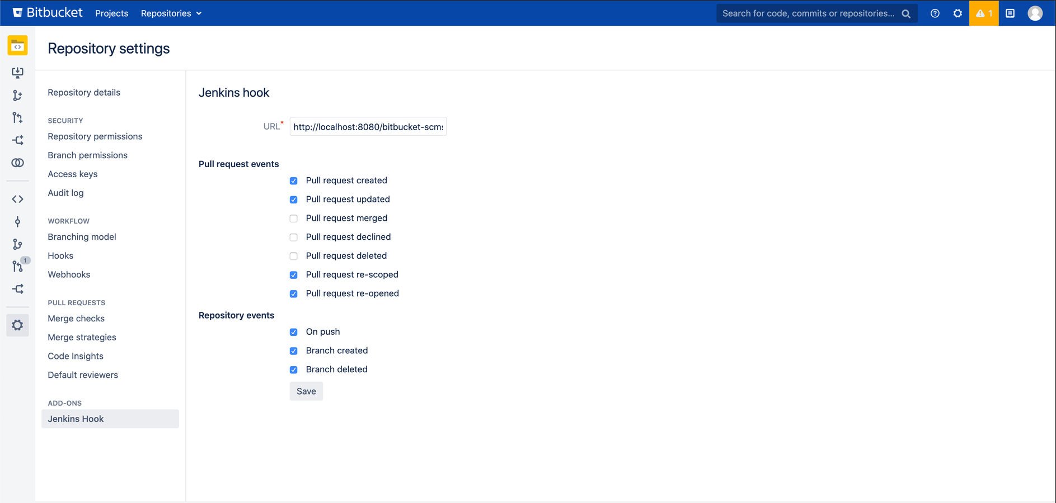The height and width of the screenshot is (503, 1056).
Task: Select Jenkins Hook add-on item
Action: (x=110, y=419)
